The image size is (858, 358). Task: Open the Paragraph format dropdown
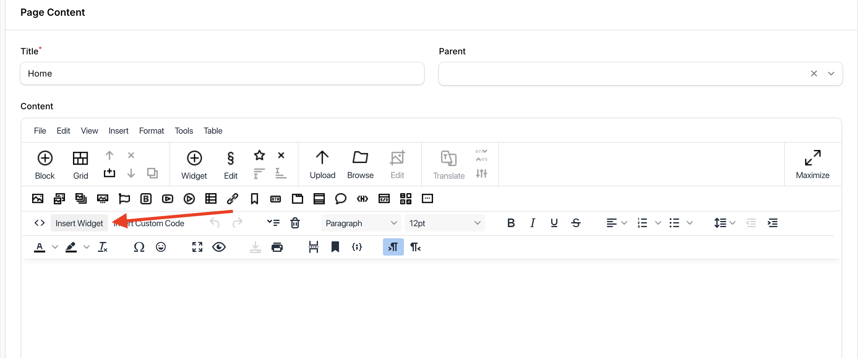(361, 223)
